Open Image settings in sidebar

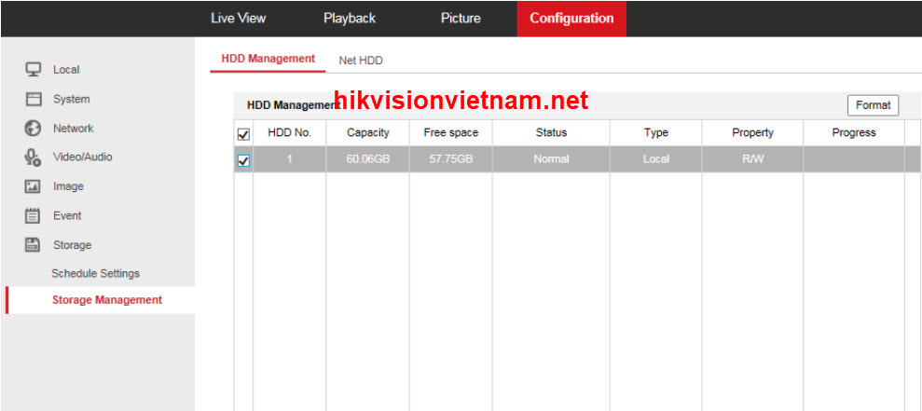click(68, 186)
